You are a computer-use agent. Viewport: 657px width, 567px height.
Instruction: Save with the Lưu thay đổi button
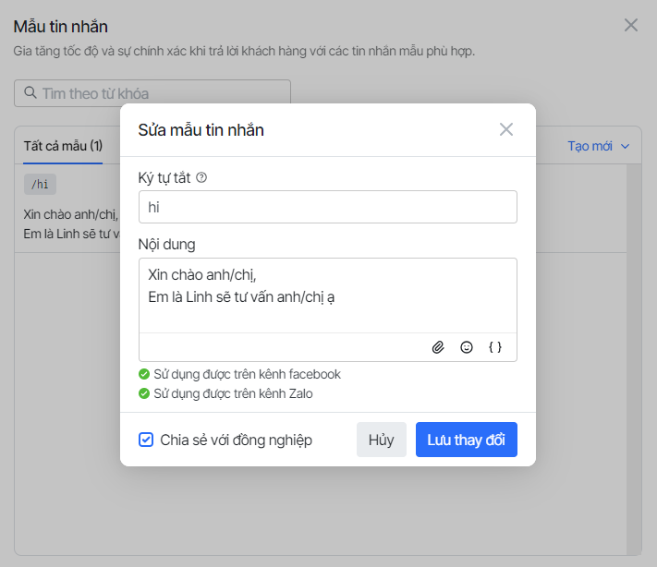(x=466, y=440)
